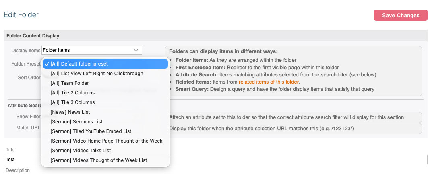This screenshot has height=174, width=430.
Task: Pick the Tile 2 Columns preset
Action: pyautogui.click(x=72, y=93)
